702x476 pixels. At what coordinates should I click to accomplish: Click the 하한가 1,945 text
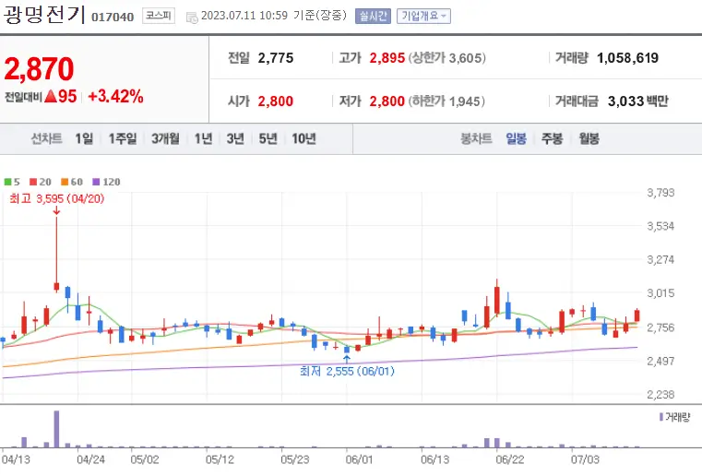click(446, 101)
